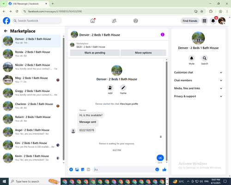Open the $820 Marketplace listing link

pos(91,47)
